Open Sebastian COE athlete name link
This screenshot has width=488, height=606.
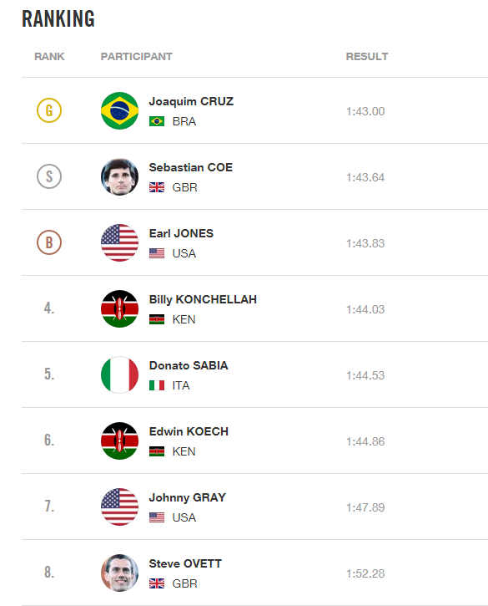point(191,167)
